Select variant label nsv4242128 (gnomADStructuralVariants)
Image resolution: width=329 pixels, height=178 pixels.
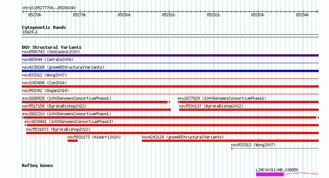coord(183,137)
